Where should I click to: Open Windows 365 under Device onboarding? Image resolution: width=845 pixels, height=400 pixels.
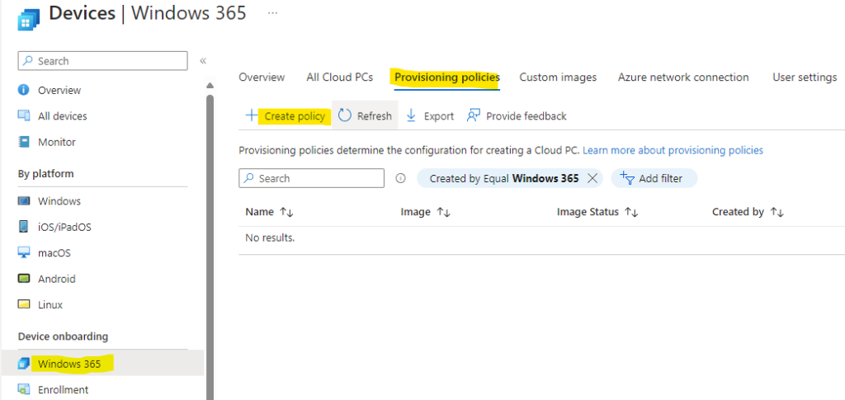(69, 364)
